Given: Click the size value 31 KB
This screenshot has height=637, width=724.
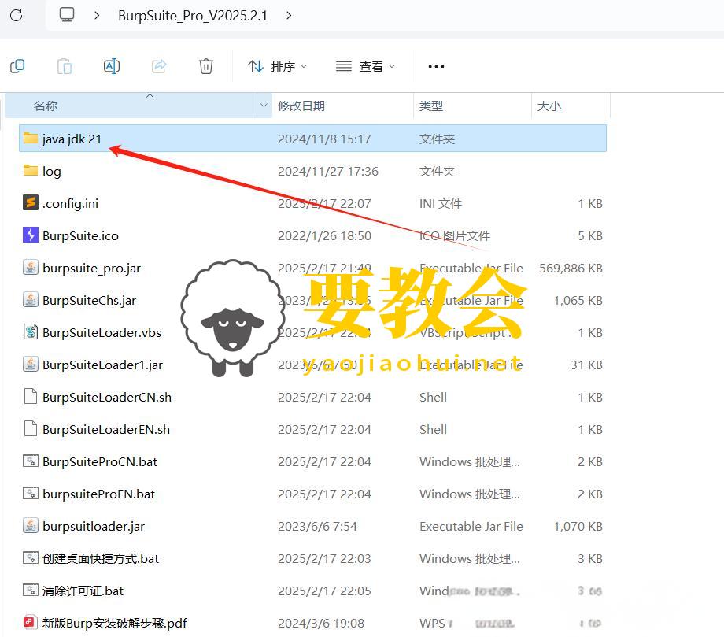Looking at the screenshot, I should 586,365.
